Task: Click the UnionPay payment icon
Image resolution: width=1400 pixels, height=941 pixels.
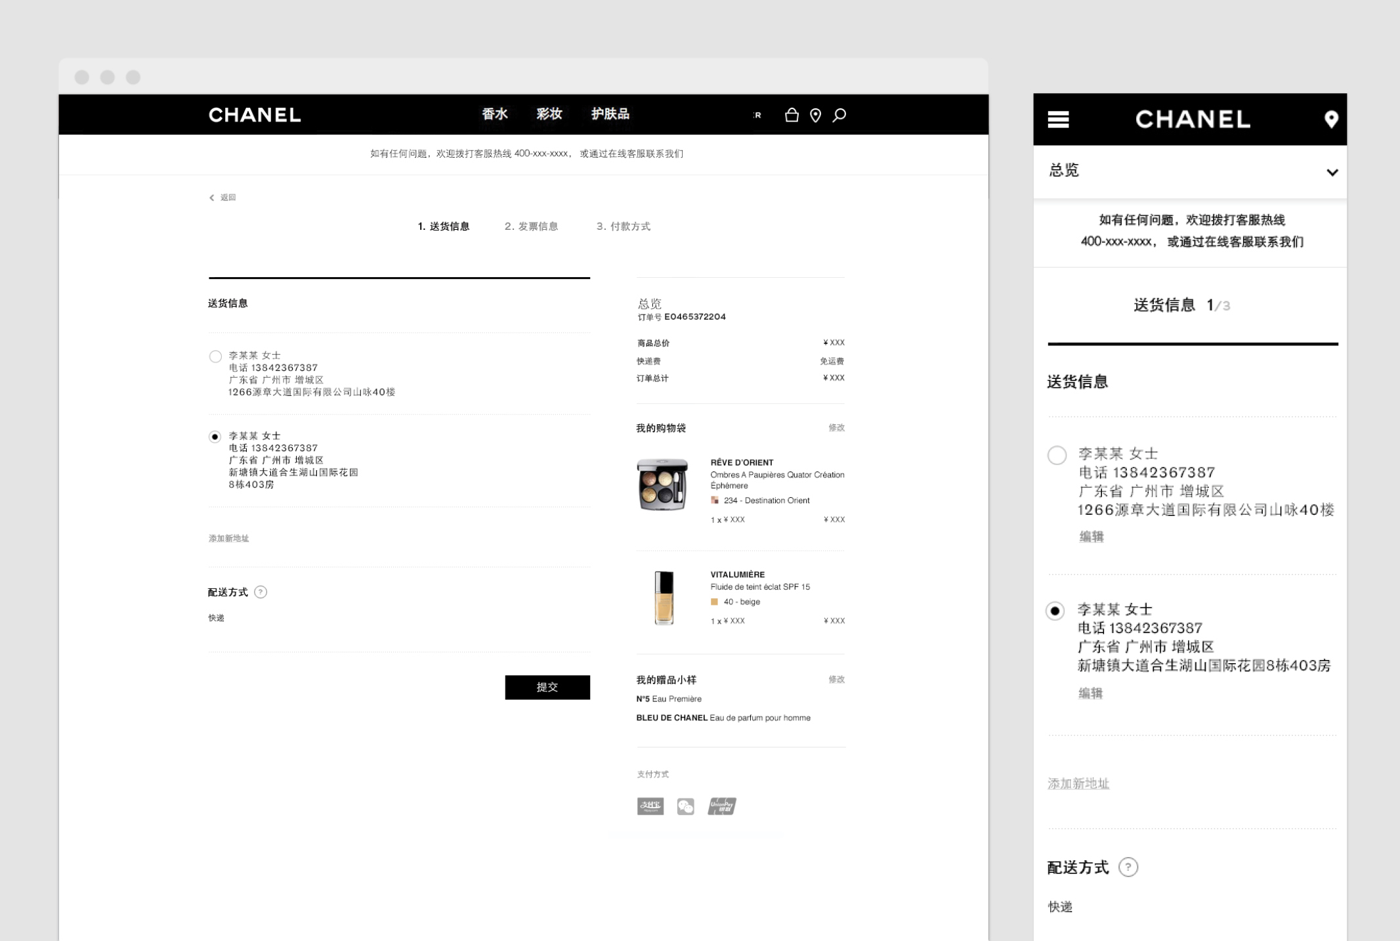Action: click(722, 806)
